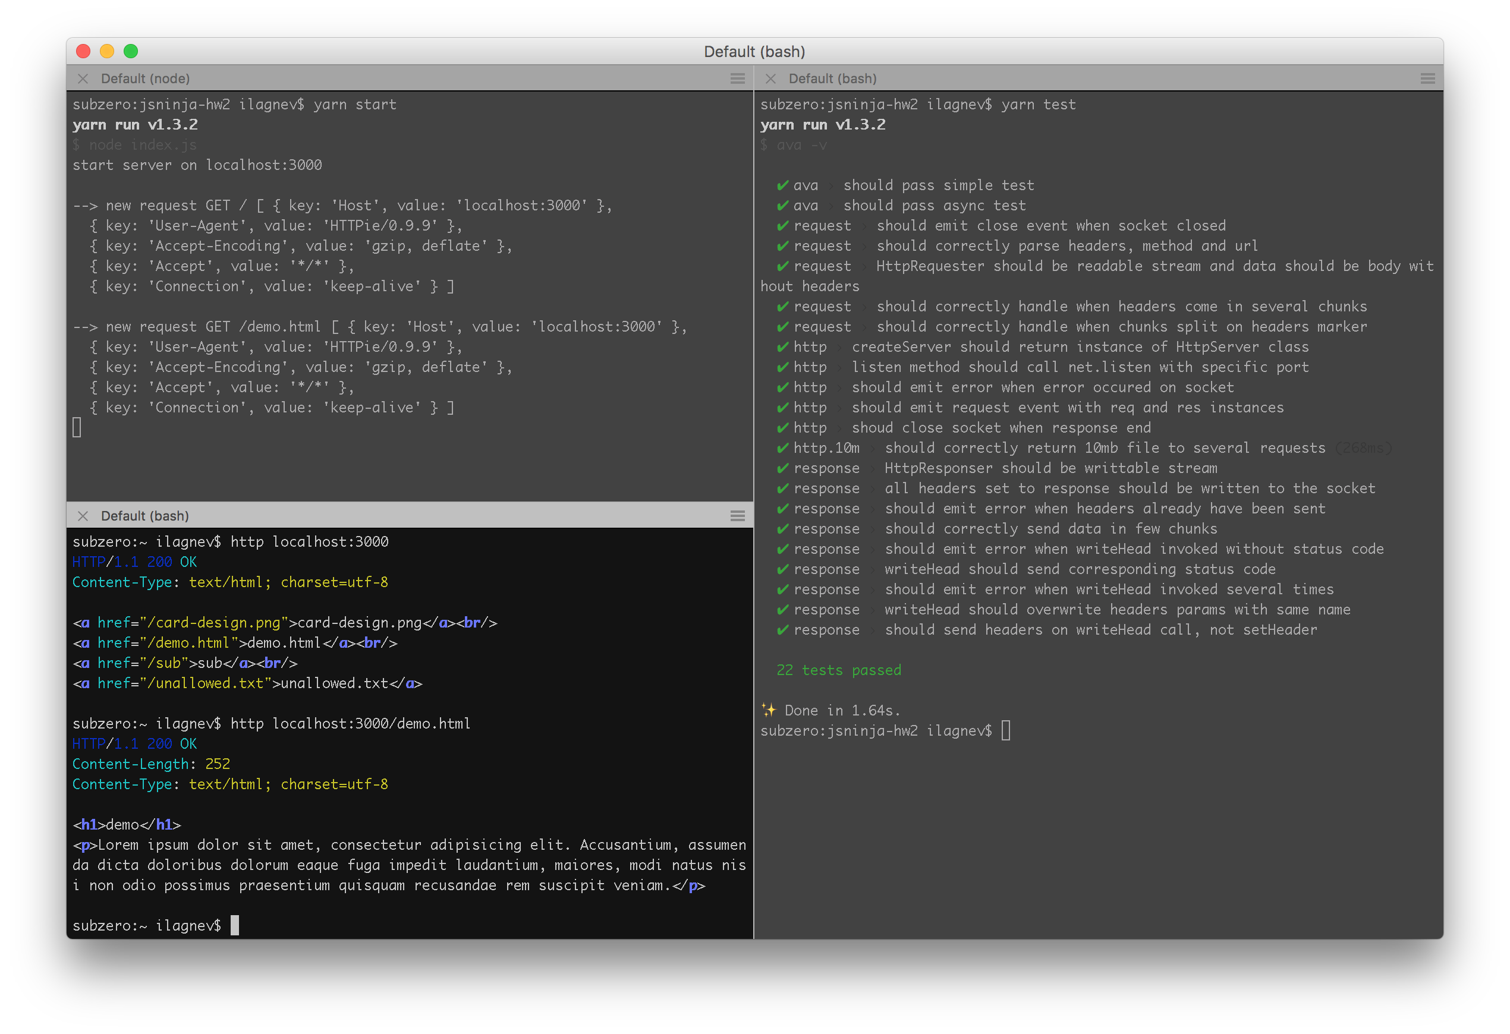Click the green zoom window button
The height and width of the screenshot is (1034, 1510).
point(131,51)
